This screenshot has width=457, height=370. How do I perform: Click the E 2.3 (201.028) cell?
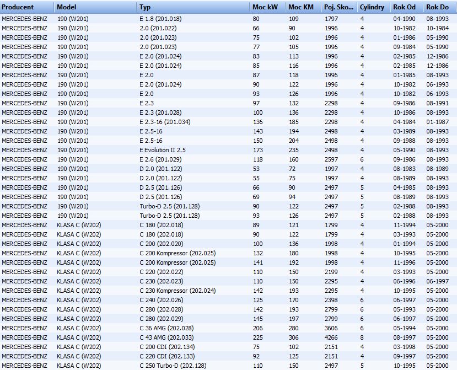(x=160, y=112)
